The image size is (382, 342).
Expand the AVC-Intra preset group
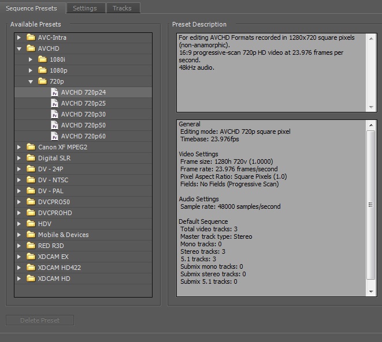click(19, 37)
